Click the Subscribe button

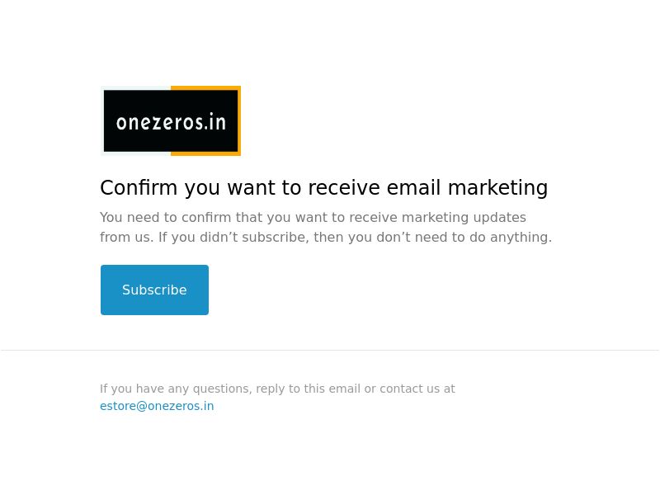coord(154,290)
